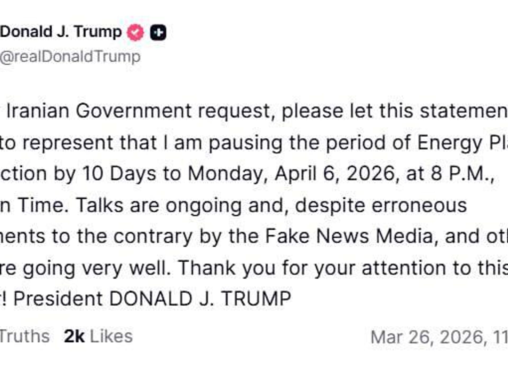The width and height of the screenshot is (508, 380).
Task: Click the red verified checkmark badge
Action: click(x=135, y=32)
